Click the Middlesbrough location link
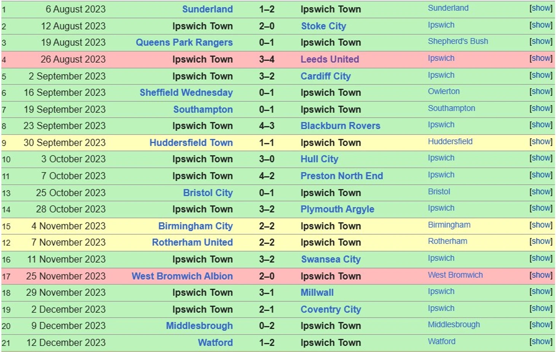Image resolution: width=556 pixels, height=352 pixels. tap(454, 325)
